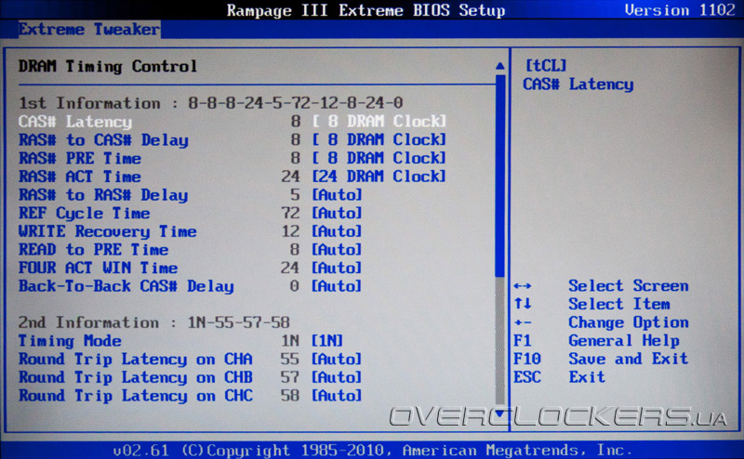Click the DRAM Timing Control heading
This screenshot has height=459, width=744.
(x=108, y=66)
